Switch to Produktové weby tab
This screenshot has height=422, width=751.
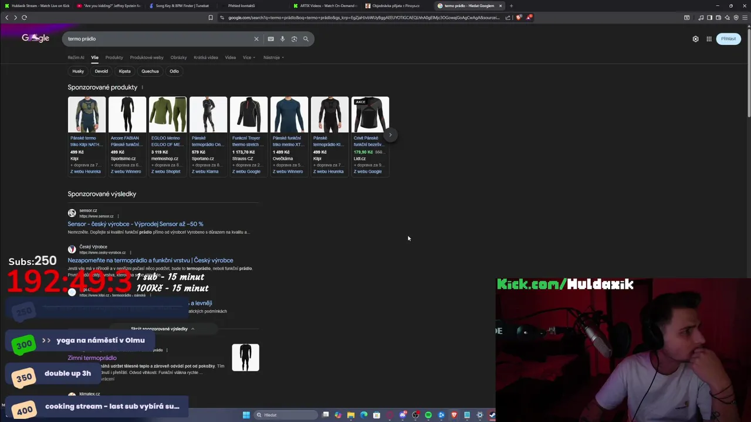pyautogui.click(x=147, y=57)
